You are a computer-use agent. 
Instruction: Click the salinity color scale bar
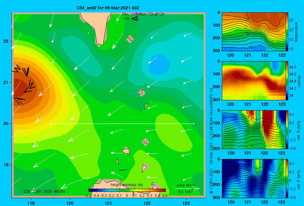tap(287, 81)
